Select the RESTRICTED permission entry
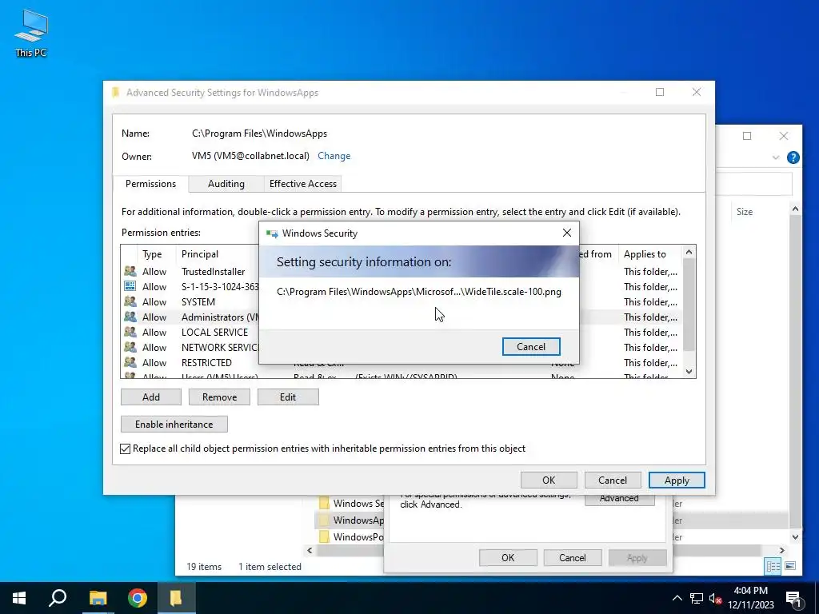The image size is (819, 614). click(x=402, y=362)
